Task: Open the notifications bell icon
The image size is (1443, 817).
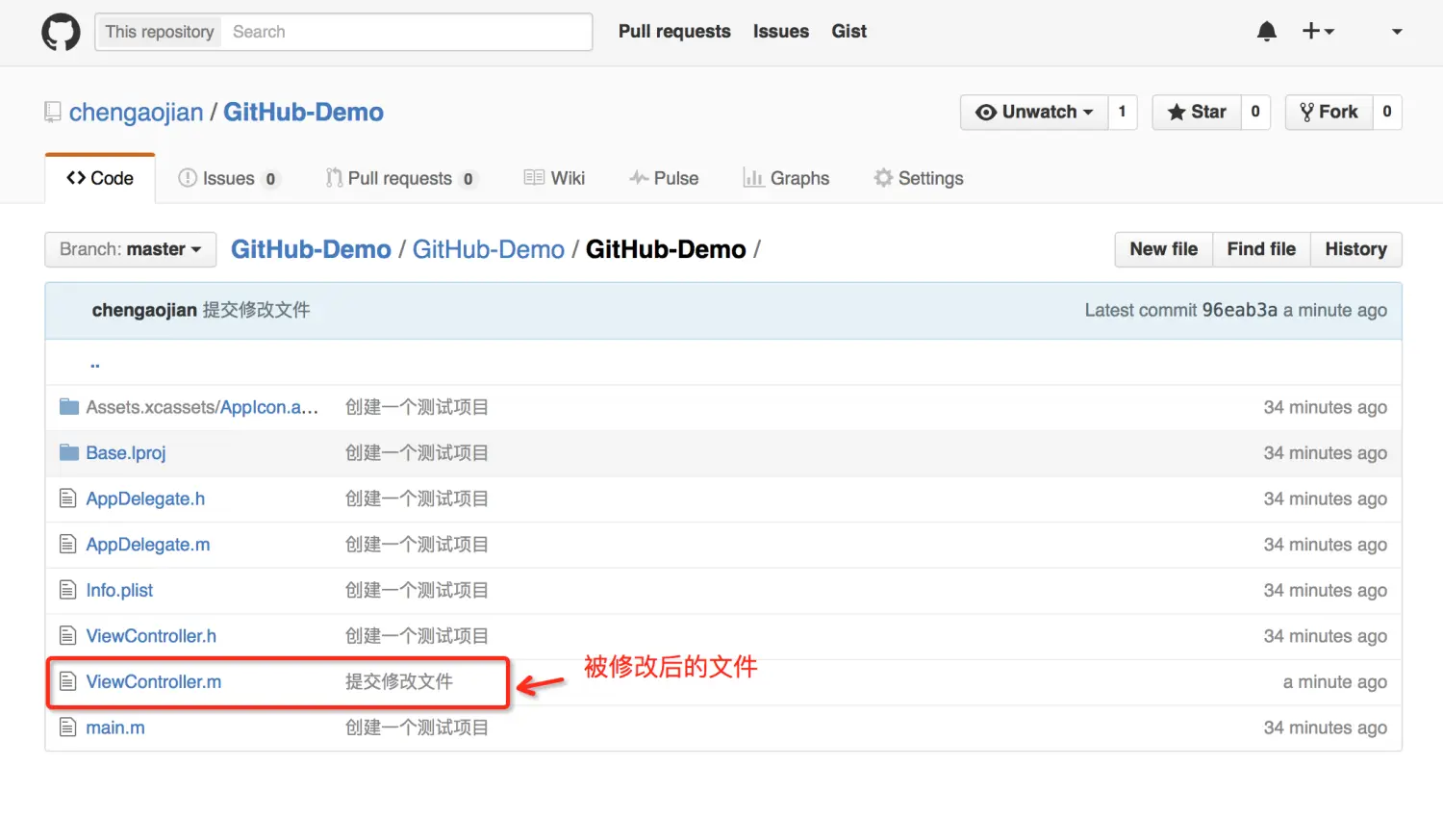Action: click(x=1267, y=32)
